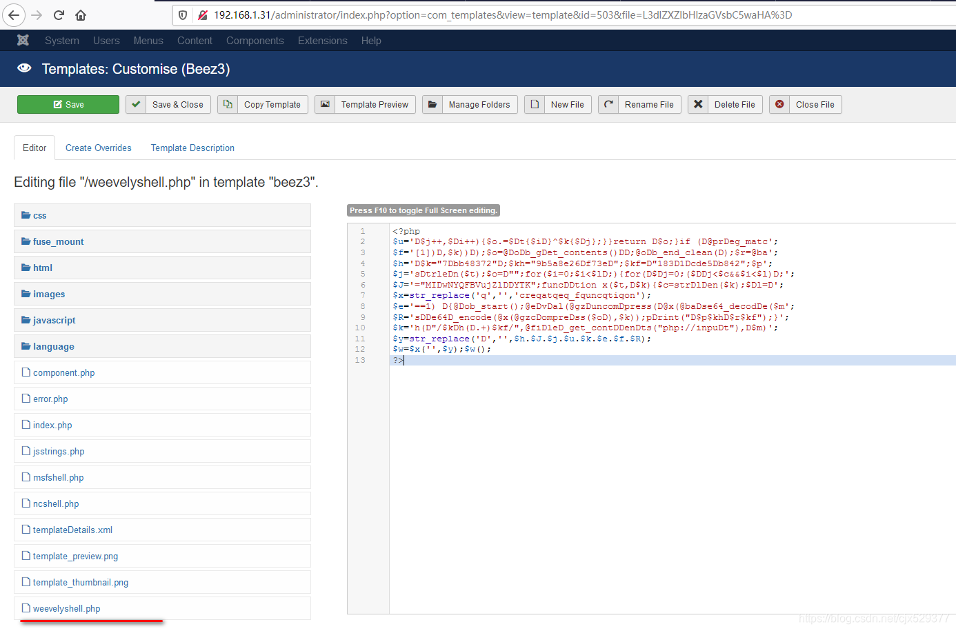Screen dimensions: 956x631
Task: Click the Joomla logo icon
Action: tap(23, 40)
